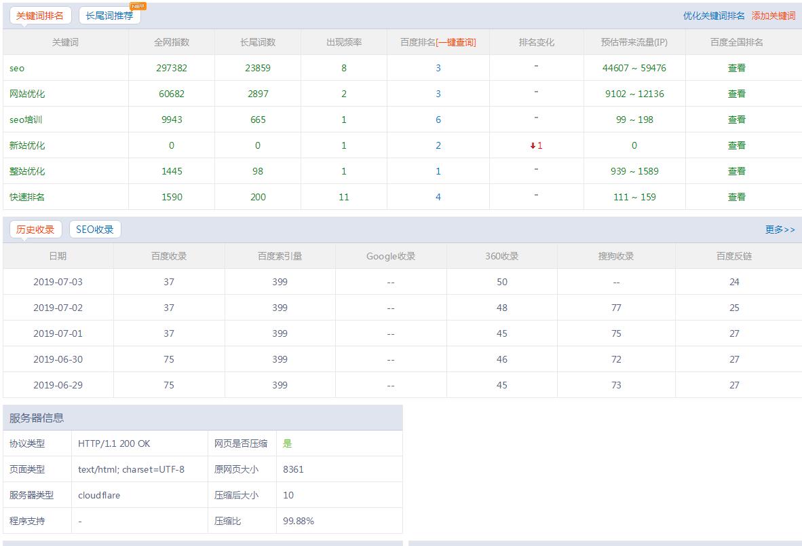802x546 pixels.
Task: Open the 网站优化 keyword link
Action: pyautogui.click(x=27, y=94)
